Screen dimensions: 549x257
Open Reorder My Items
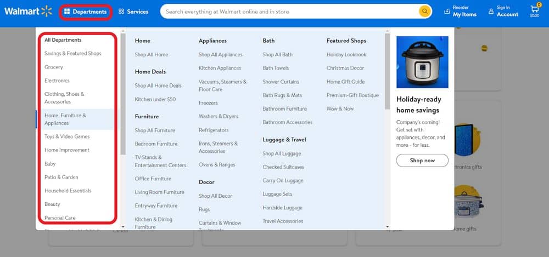461,12
